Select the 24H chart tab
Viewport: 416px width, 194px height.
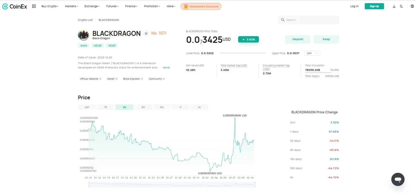coord(87,107)
